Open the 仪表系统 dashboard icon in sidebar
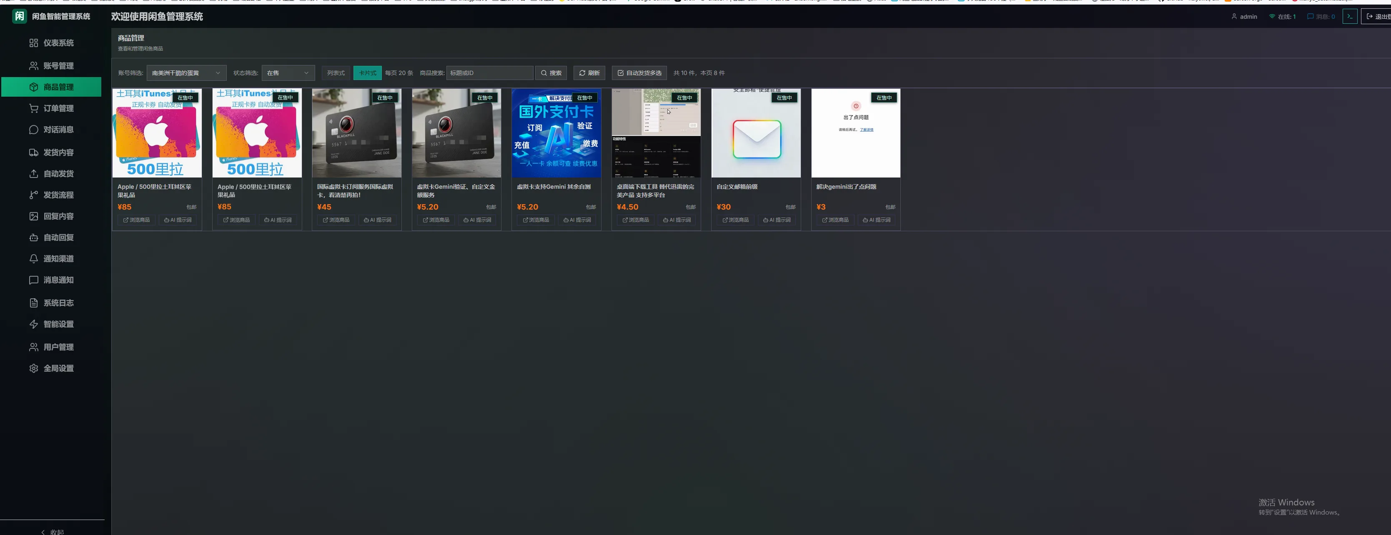Viewport: 1391px width, 535px height. (x=33, y=42)
